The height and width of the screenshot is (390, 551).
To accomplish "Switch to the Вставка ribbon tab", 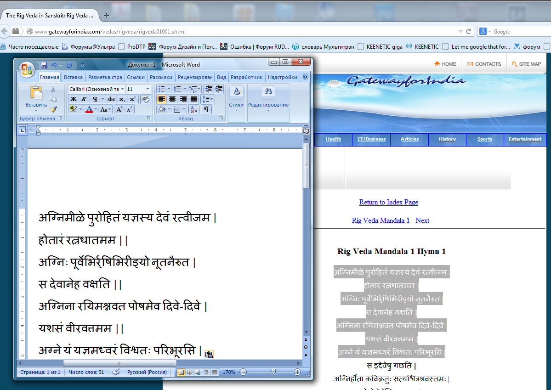I will [73, 77].
